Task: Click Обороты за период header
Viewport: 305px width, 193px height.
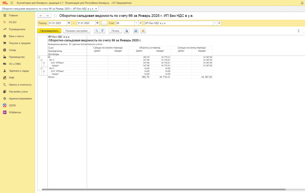Action: [x=150, y=48]
